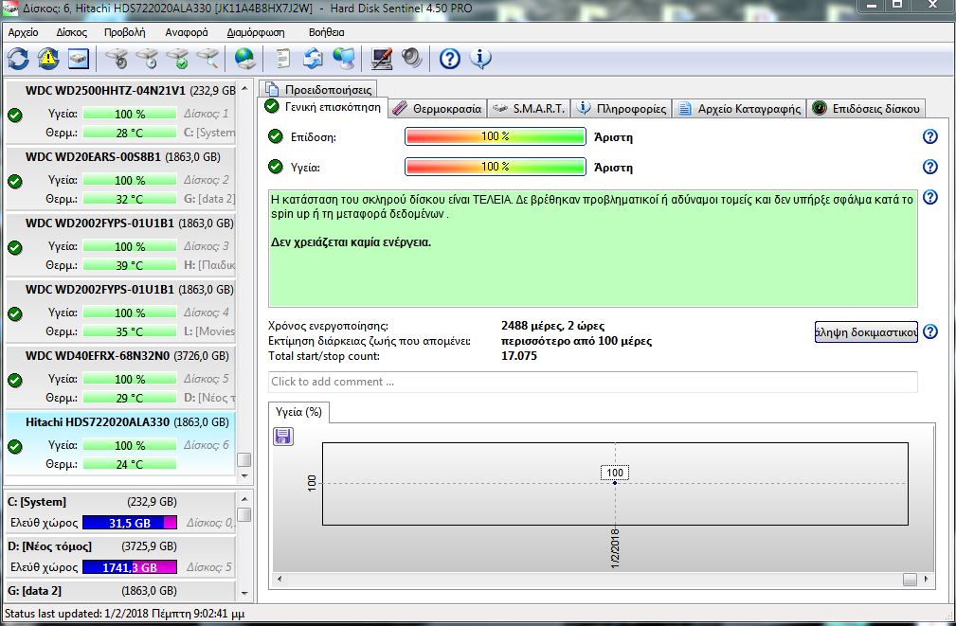Click the comment field to add a comment
Viewport: 956px width, 626px height.
pyautogui.click(x=592, y=382)
